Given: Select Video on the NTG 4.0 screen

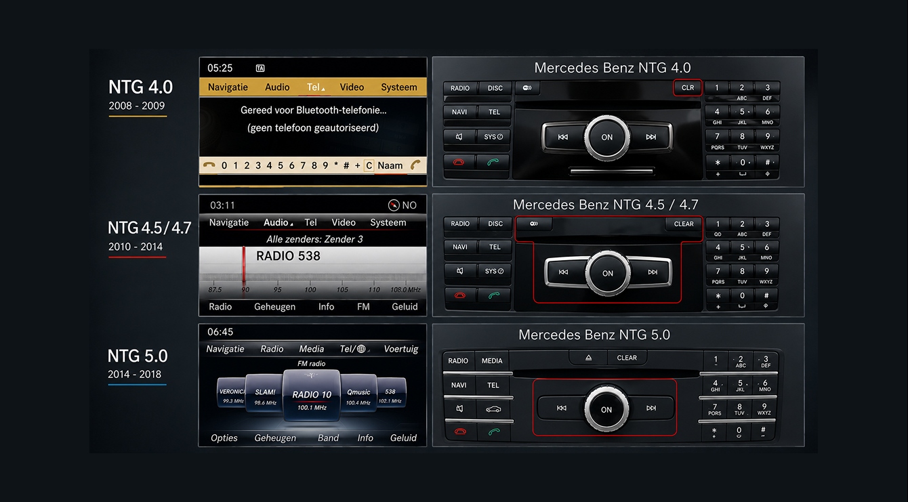Looking at the screenshot, I should [352, 87].
